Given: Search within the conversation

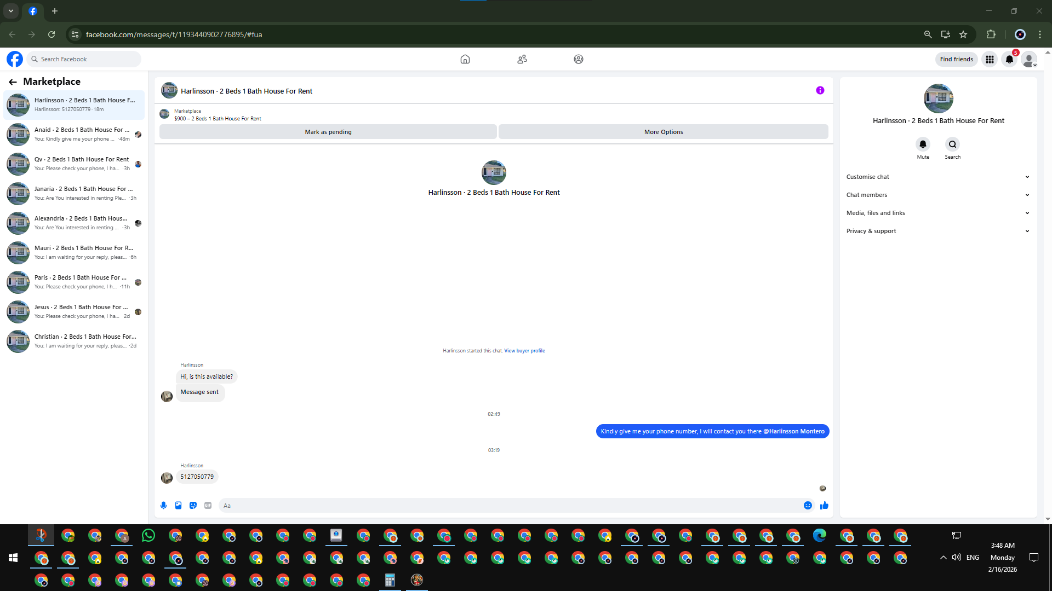Looking at the screenshot, I should tap(952, 144).
